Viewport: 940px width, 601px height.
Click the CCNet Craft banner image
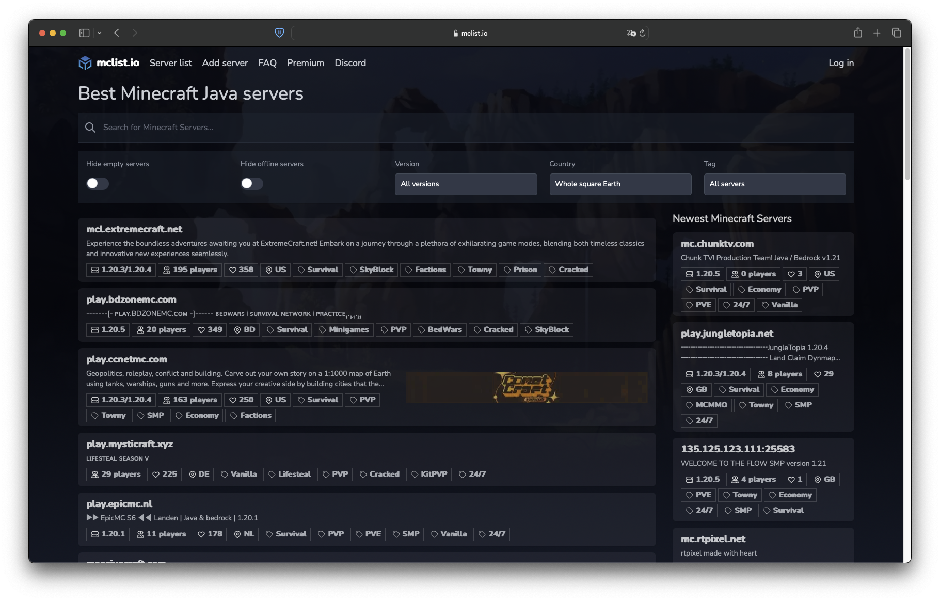tap(527, 387)
